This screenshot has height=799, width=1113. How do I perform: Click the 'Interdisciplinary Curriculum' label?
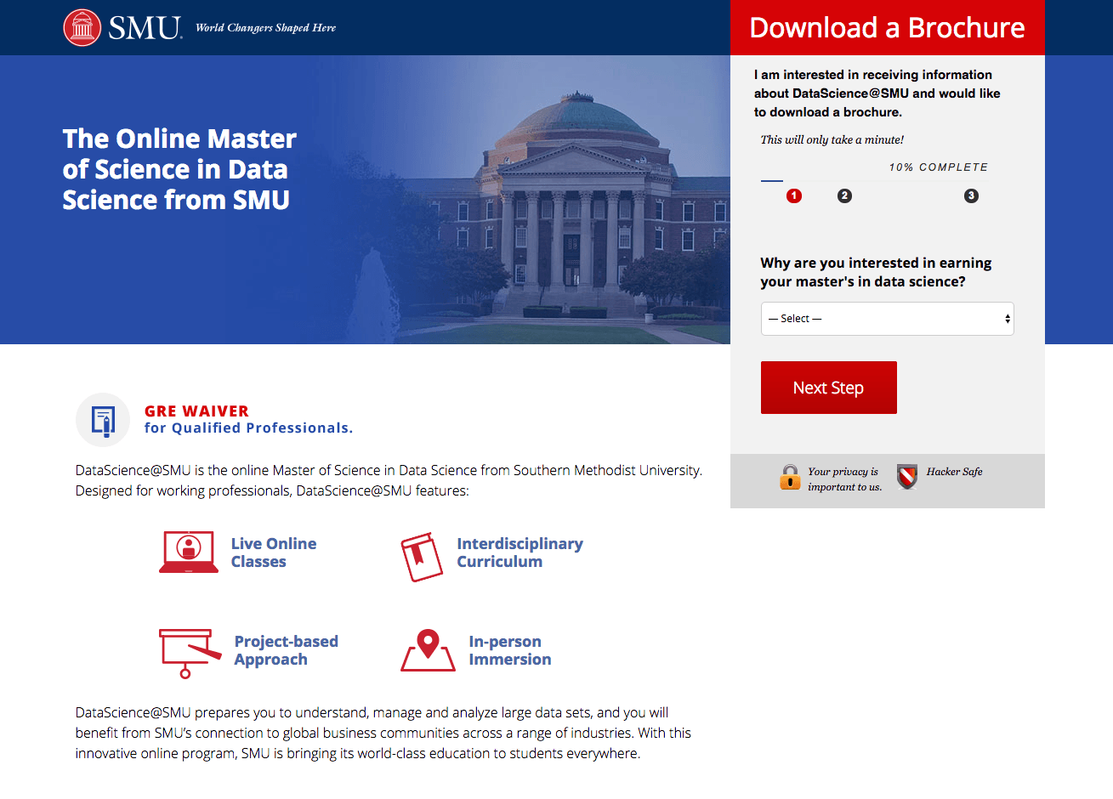(520, 552)
